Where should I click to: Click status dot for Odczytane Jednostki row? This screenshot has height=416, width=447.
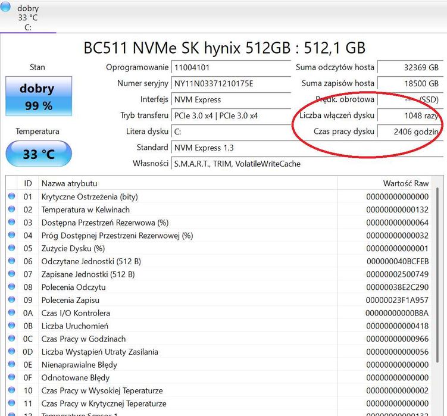(12, 261)
